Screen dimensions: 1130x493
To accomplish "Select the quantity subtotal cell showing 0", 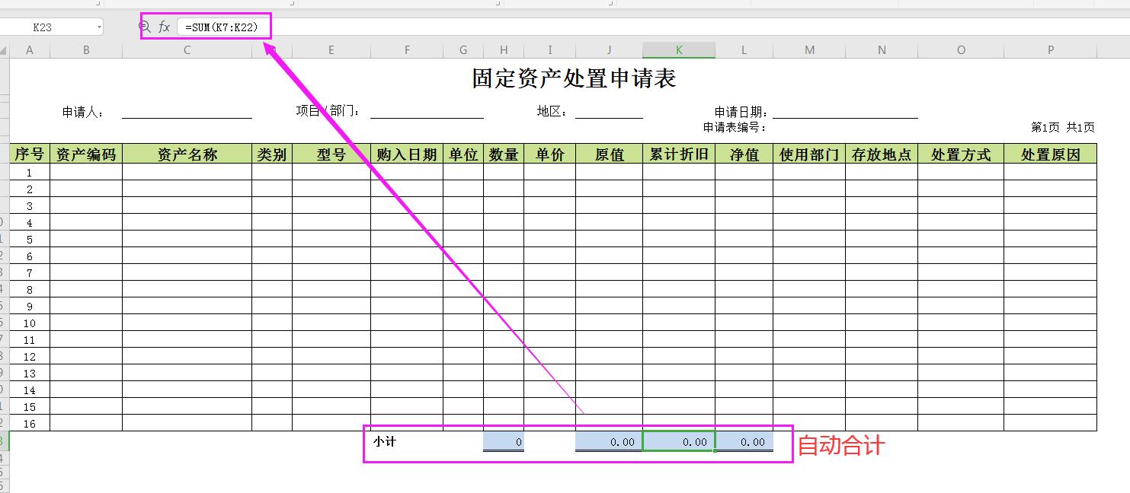I will [504, 441].
